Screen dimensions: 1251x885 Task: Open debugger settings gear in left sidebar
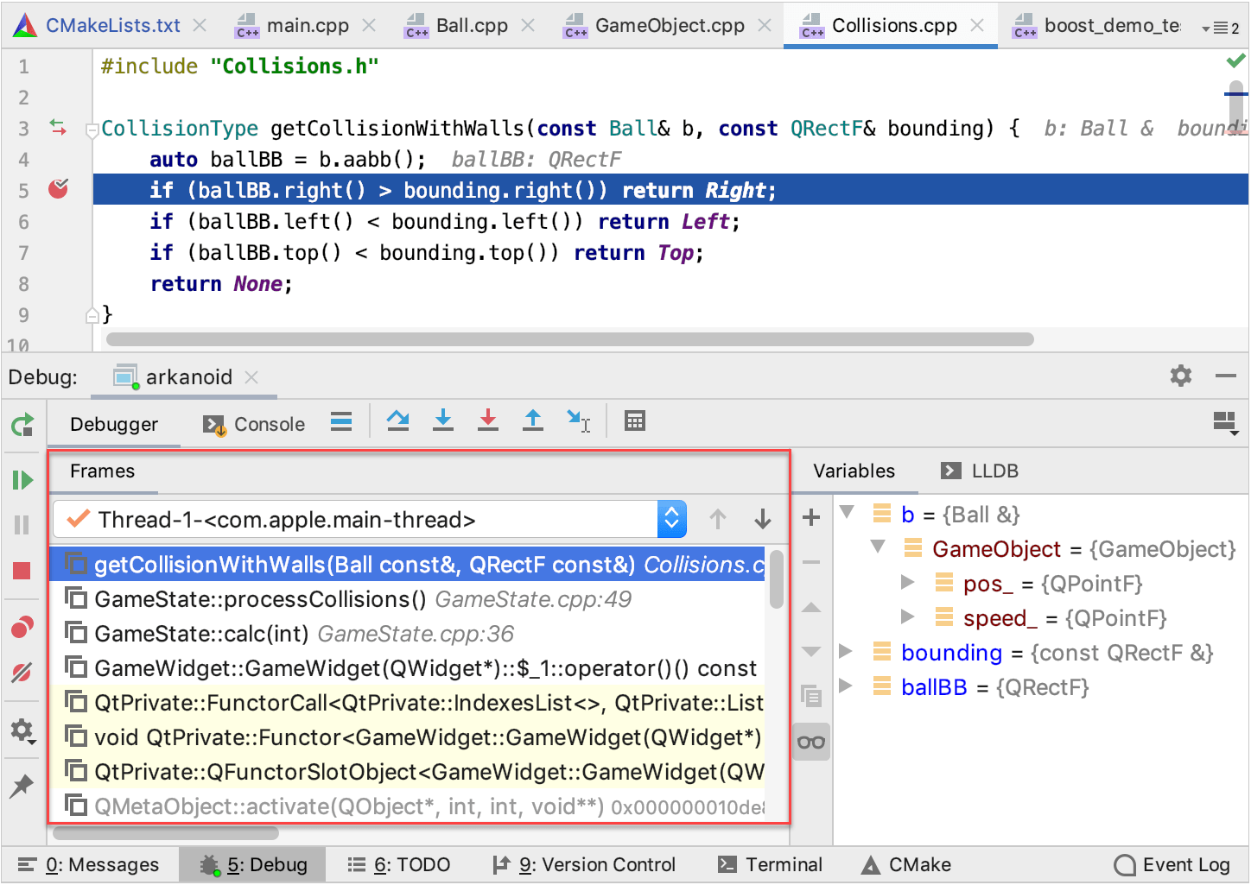tap(22, 730)
